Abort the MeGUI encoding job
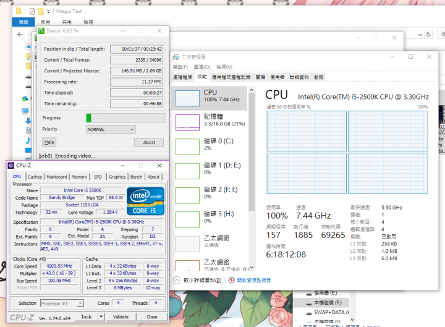The height and width of the screenshot is (327, 445). (149, 143)
